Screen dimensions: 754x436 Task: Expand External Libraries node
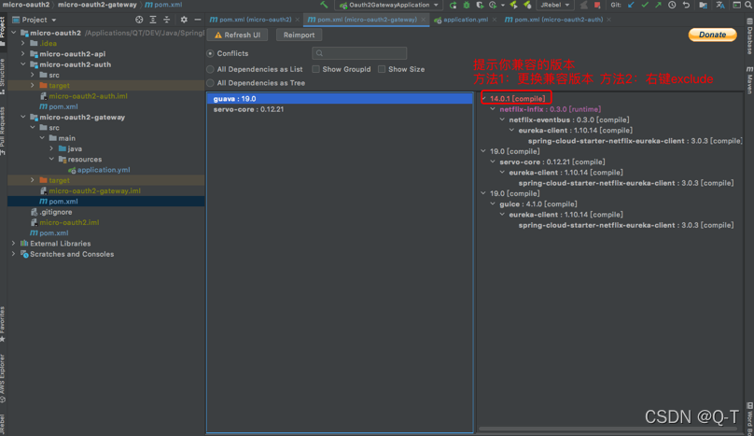(13, 244)
